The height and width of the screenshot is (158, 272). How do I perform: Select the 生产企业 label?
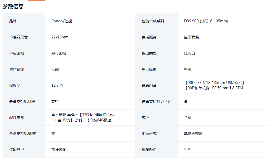[17, 70]
